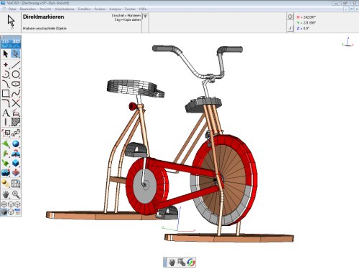This screenshot has height=269, width=359.
Task: Select the line drawing tool
Action: coord(16,65)
